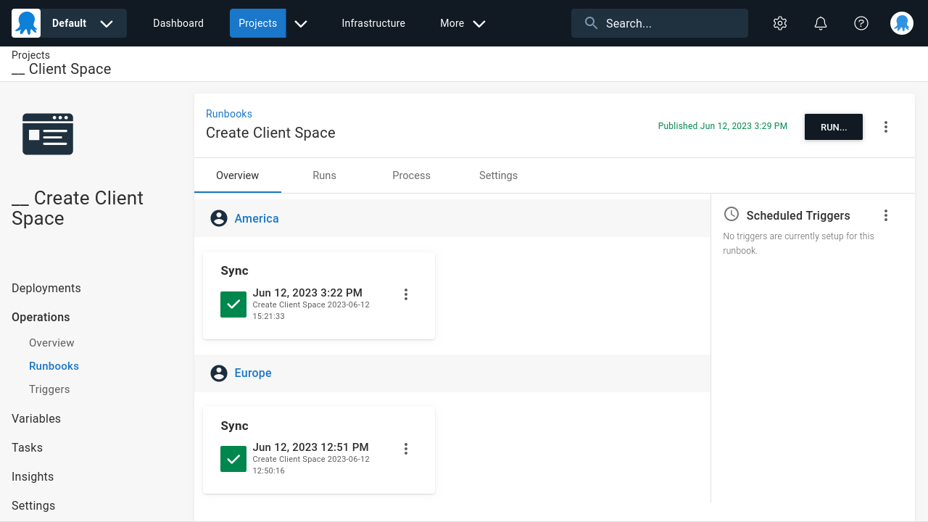Expand the Default space selector
The width and height of the screenshot is (928, 522).
point(106,22)
